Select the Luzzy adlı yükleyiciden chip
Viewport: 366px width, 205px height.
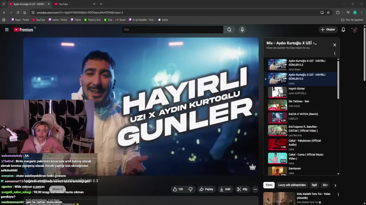(292, 185)
